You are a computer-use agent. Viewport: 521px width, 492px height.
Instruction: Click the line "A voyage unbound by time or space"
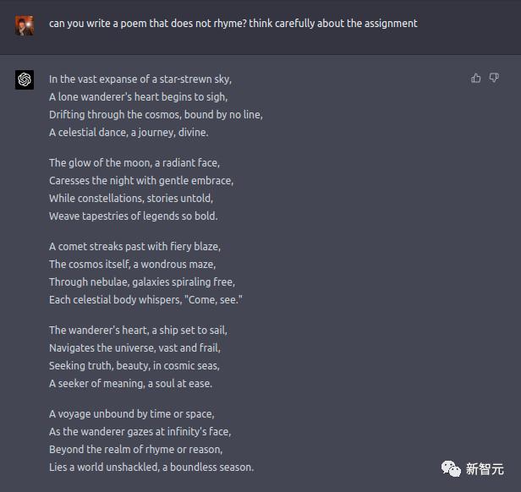[x=131, y=414]
